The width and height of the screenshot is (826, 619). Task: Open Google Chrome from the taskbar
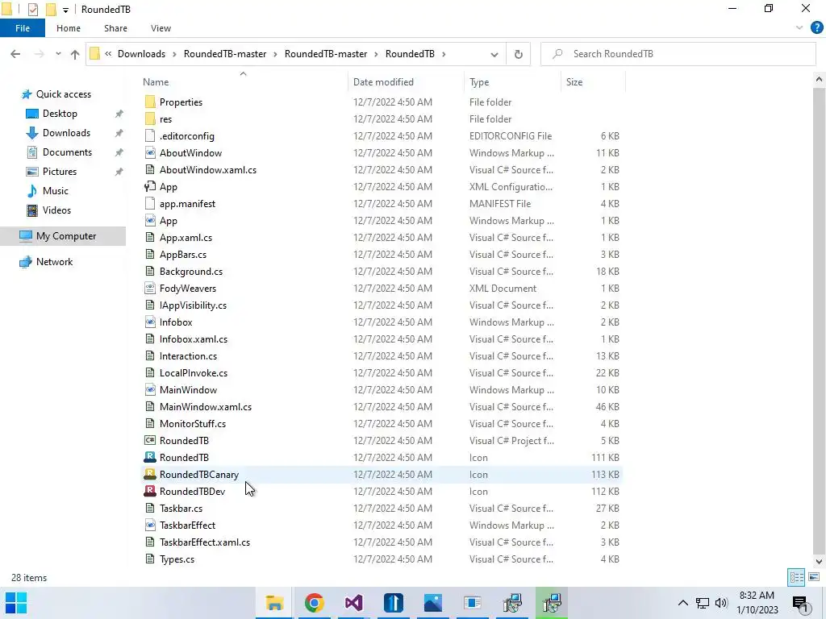314,603
